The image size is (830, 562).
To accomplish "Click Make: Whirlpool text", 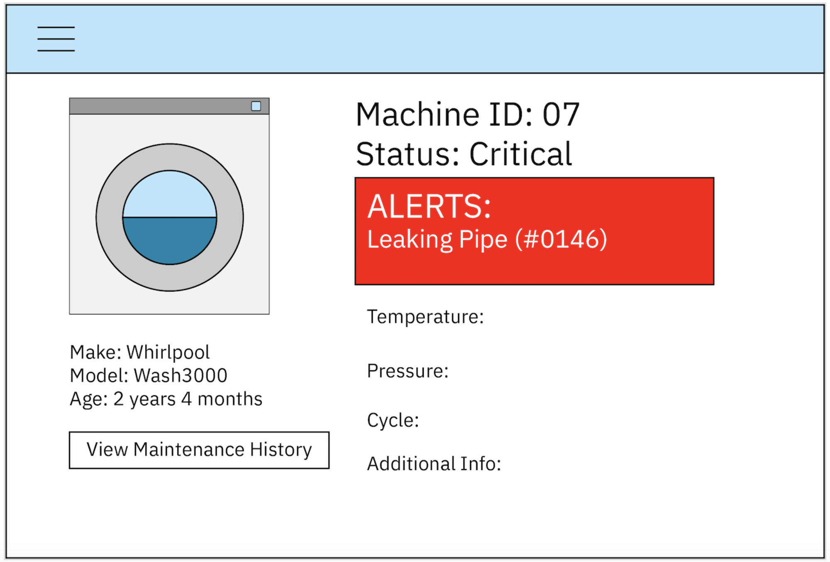I will 139,352.
